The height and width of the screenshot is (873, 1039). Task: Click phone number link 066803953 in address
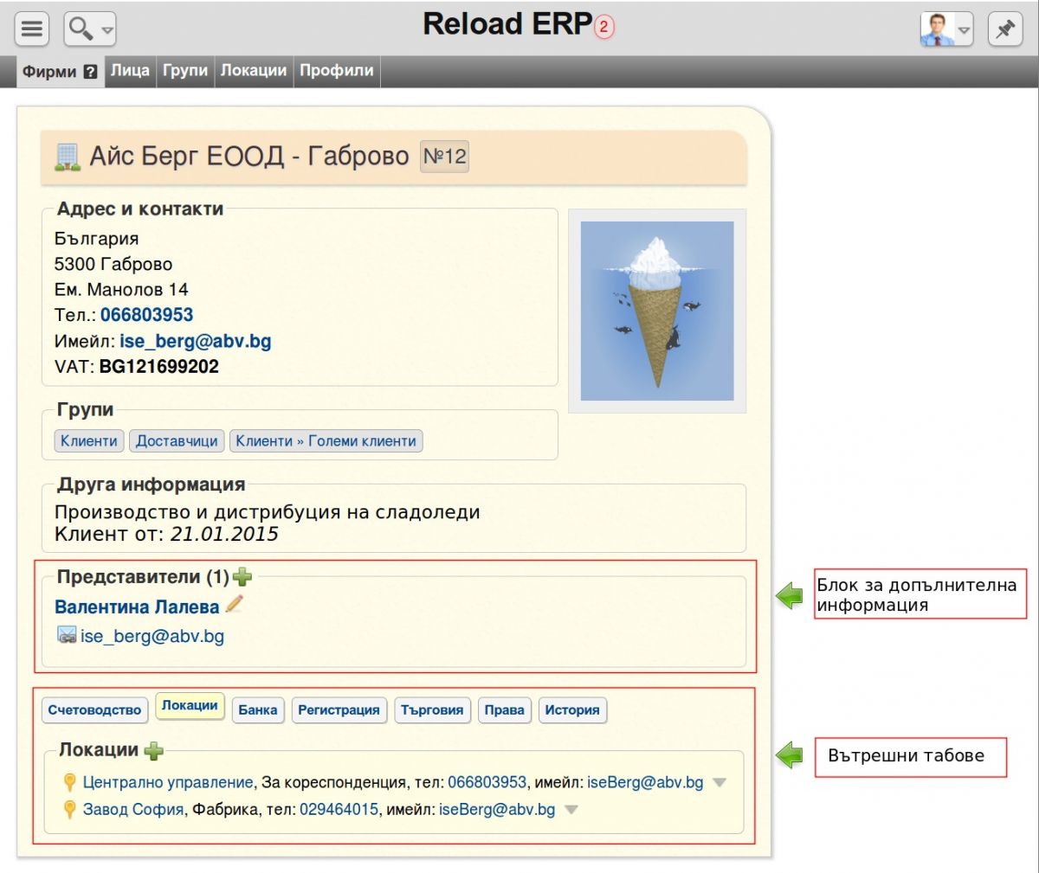pyautogui.click(x=146, y=315)
